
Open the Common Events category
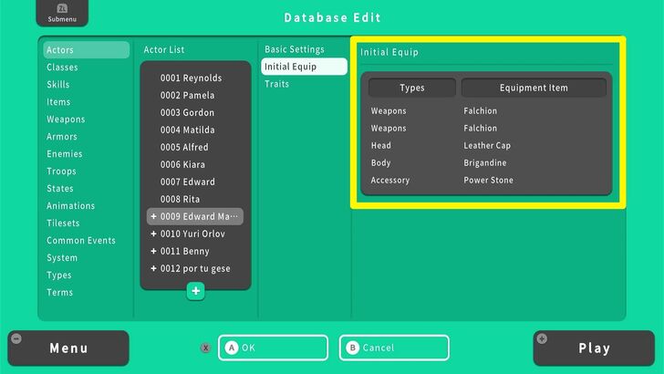tap(81, 241)
